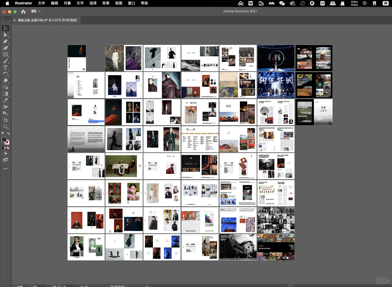
Task: Select the Zoom magnifier tool
Action: (5, 127)
